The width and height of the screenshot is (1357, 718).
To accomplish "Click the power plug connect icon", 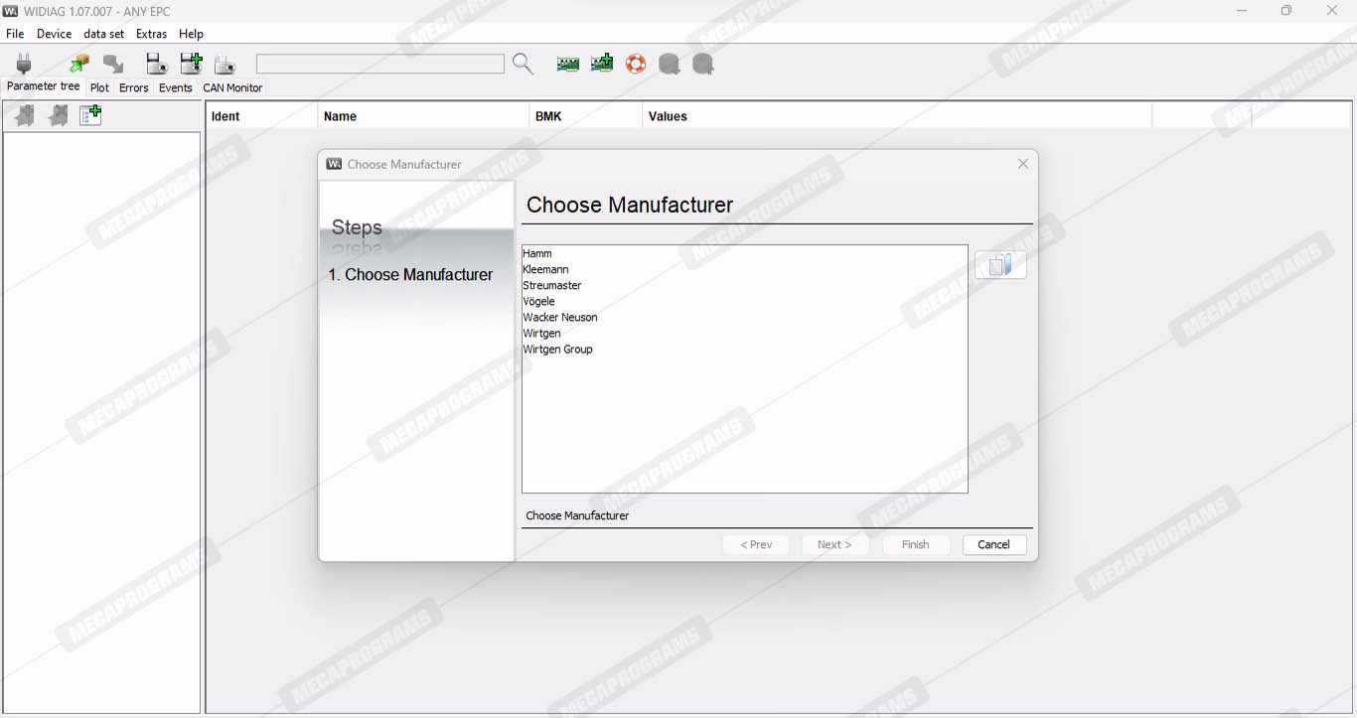I will tap(24, 65).
